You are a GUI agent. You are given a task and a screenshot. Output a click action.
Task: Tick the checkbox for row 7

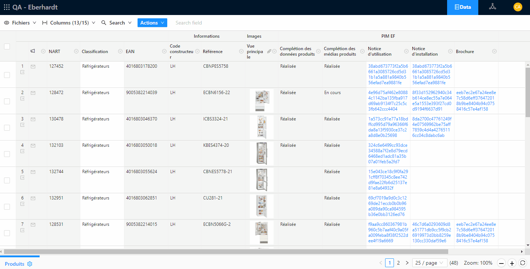click(6, 232)
